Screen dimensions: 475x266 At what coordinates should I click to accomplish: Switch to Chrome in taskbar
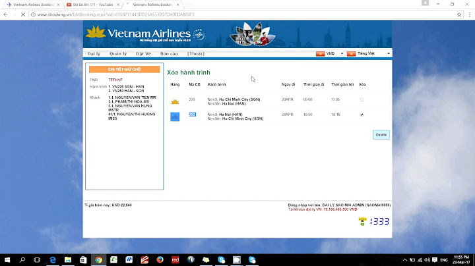click(x=98, y=259)
